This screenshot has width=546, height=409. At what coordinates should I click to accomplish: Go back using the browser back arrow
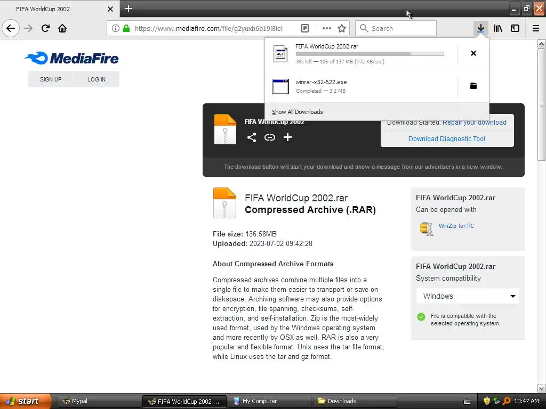[x=11, y=28]
